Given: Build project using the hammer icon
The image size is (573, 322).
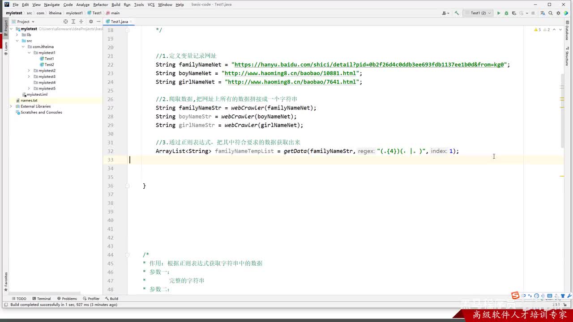Looking at the screenshot, I should click(x=457, y=13).
